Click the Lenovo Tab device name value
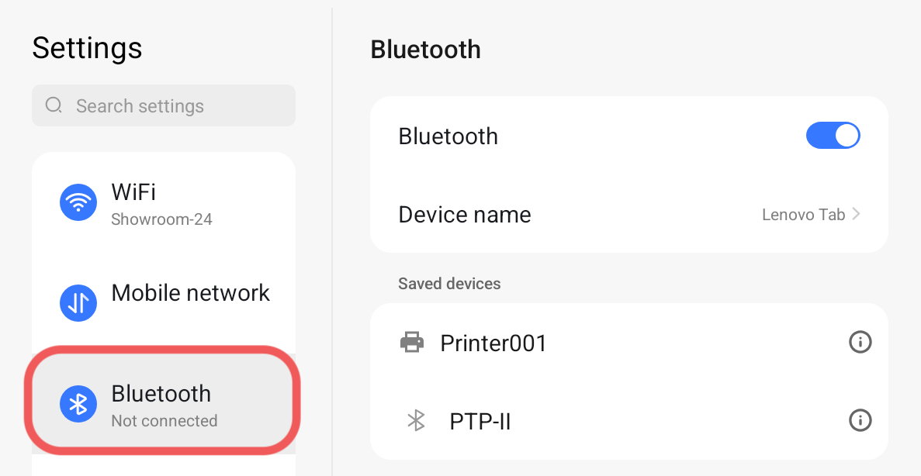This screenshot has width=921, height=476. 803,215
